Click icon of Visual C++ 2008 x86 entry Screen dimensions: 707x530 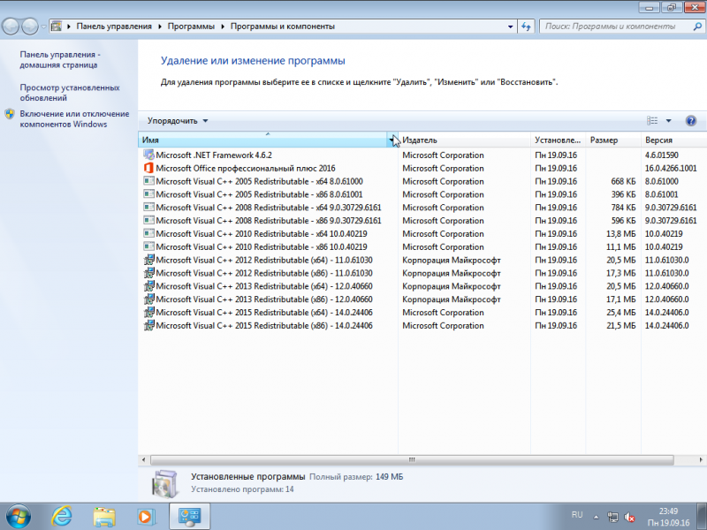click(x=148, y=220)
